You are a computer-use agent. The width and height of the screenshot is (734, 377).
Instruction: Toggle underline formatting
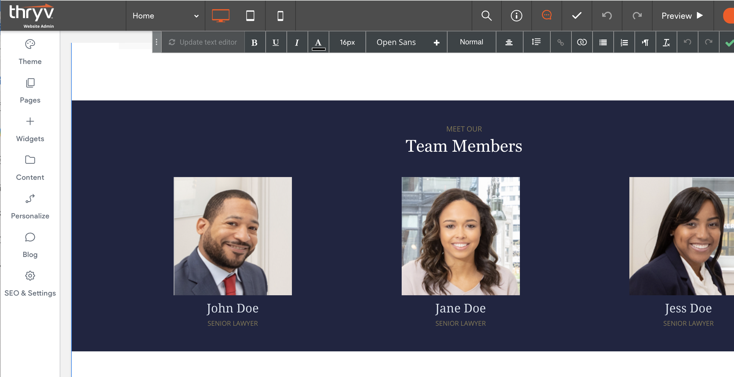276,42
